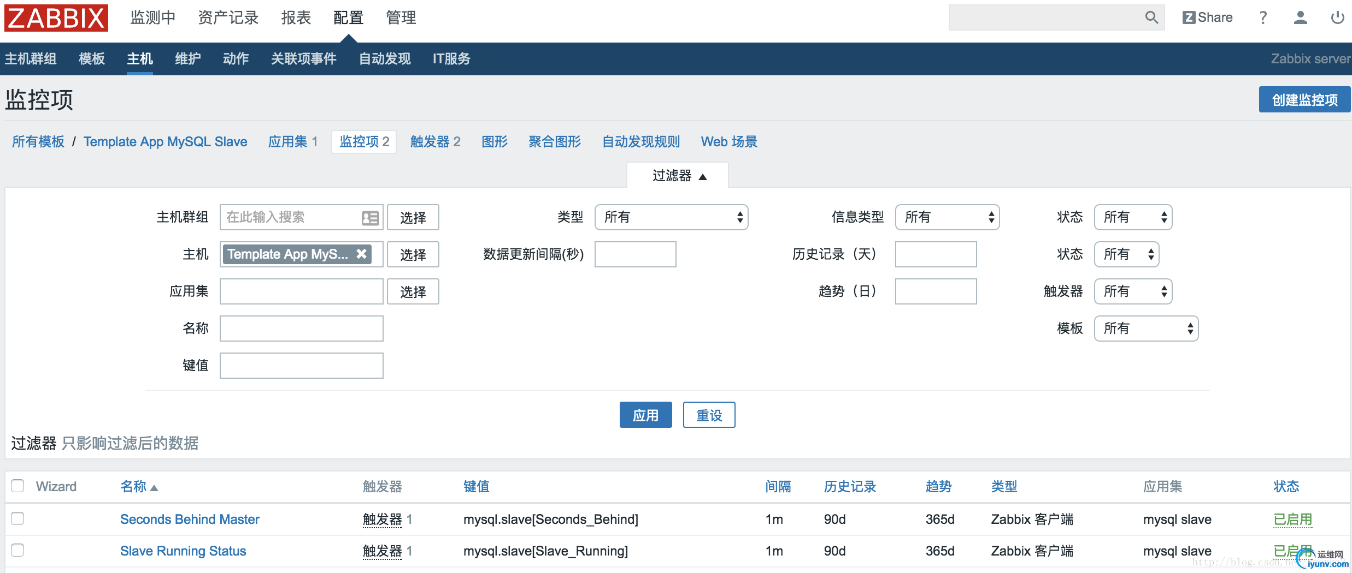The height and width of the screenshot is (573, 1352).
Task: Open the 资产记录 top menu
Action: (228, 18)
